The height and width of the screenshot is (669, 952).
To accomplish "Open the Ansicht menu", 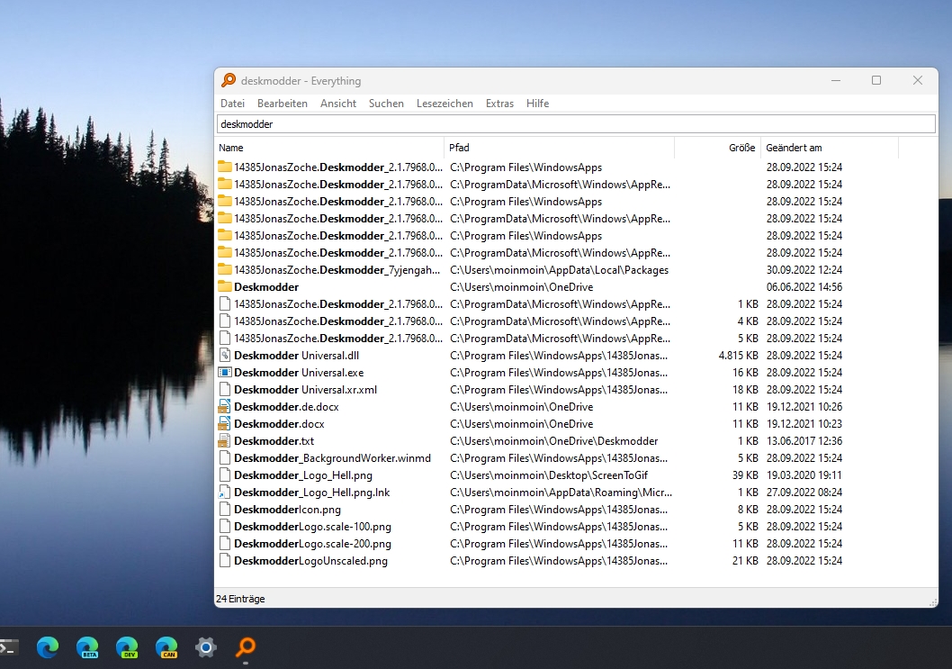I will [x=338, y=104].
